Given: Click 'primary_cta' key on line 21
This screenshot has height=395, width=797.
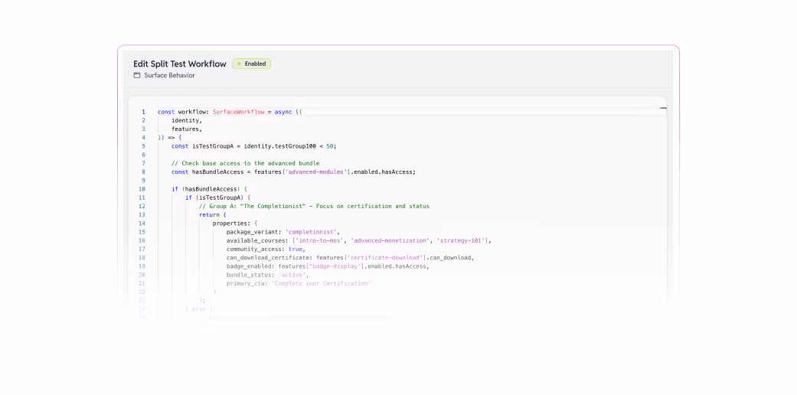Looking at the screenshot, I should (245, 283).
